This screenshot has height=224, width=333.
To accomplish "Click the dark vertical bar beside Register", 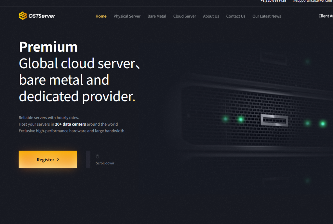I will coord(88,159).
